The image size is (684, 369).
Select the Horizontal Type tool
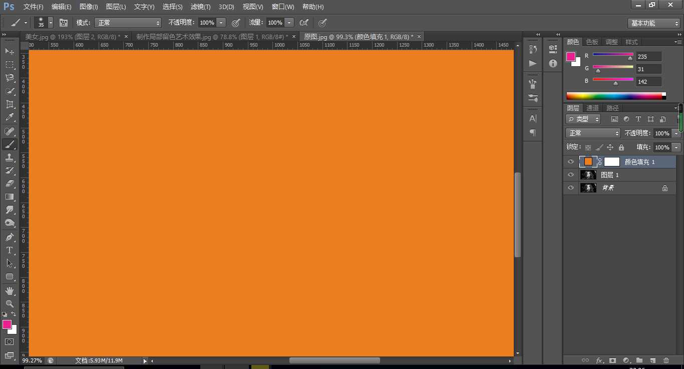click(x=10, y=250)
